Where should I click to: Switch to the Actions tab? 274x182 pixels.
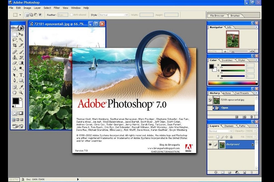click(227, 93)
